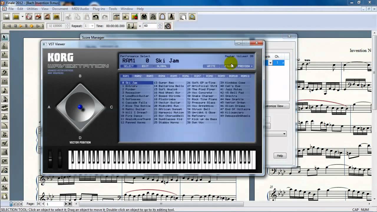377x212 pixels.
Task: Select the Key Signature tool
Action: point(5,55)
